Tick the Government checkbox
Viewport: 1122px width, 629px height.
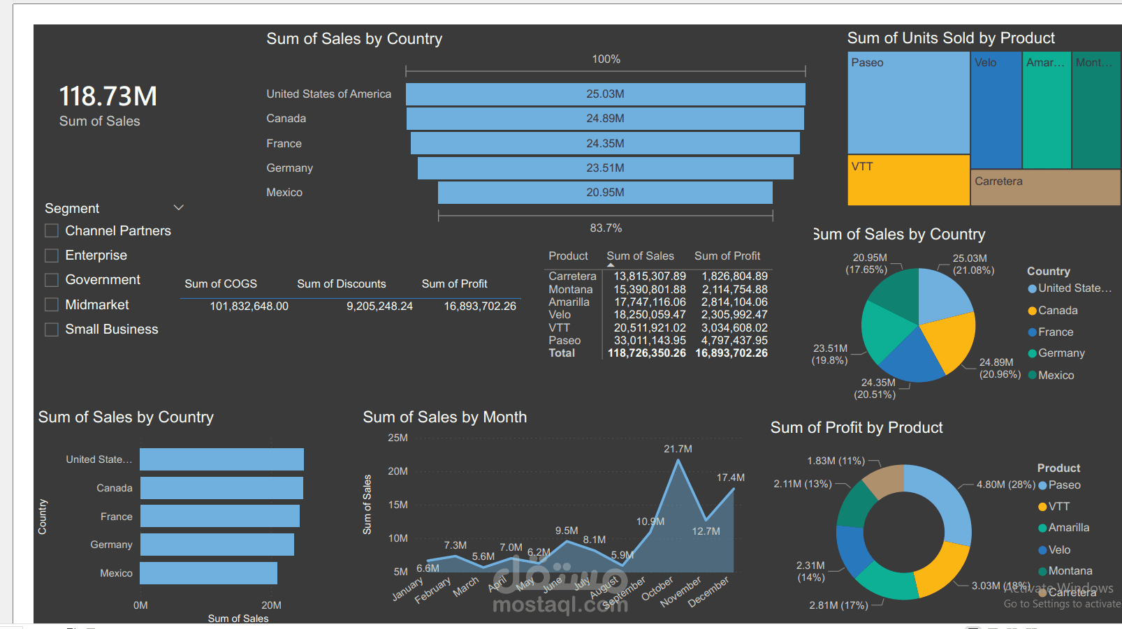point(51,280)
